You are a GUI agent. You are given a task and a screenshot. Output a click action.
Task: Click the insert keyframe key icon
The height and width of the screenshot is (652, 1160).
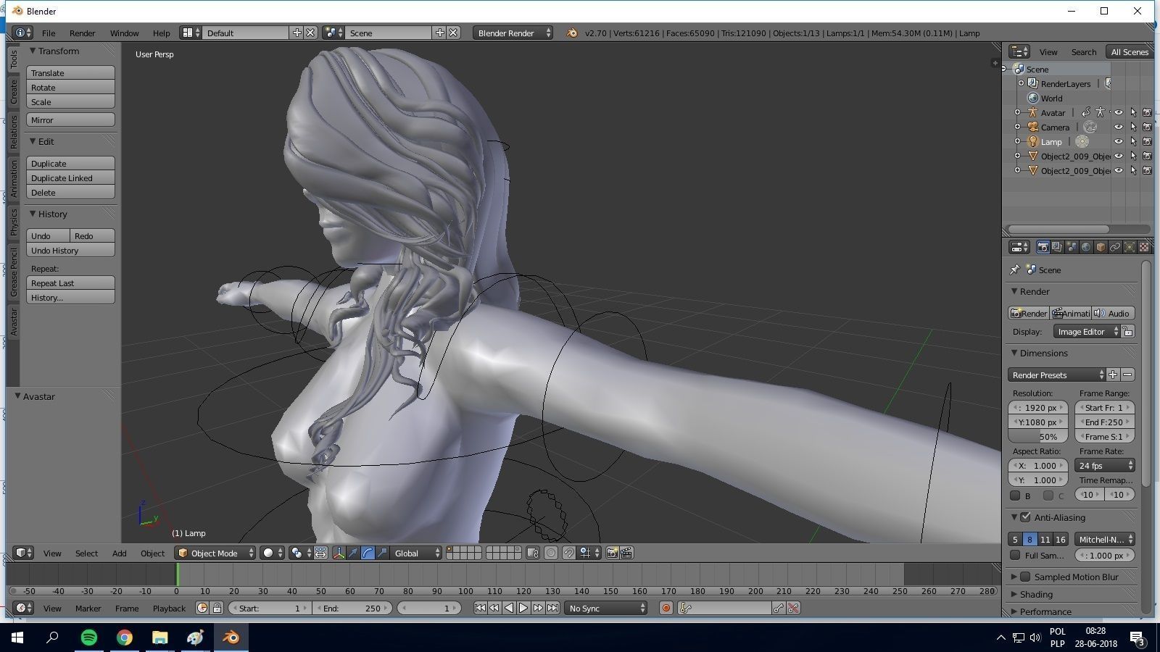(x=779, y=608)
